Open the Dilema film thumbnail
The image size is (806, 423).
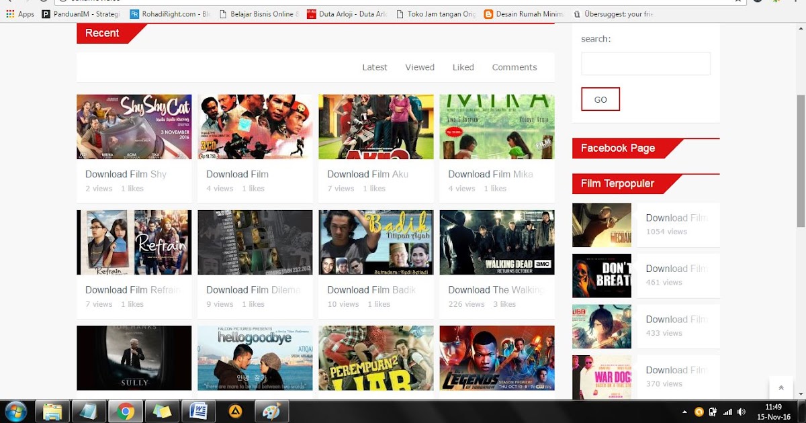[x=255, y=242]
